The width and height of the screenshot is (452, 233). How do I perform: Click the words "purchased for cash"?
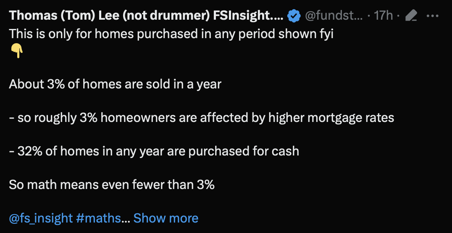(244, 151)
